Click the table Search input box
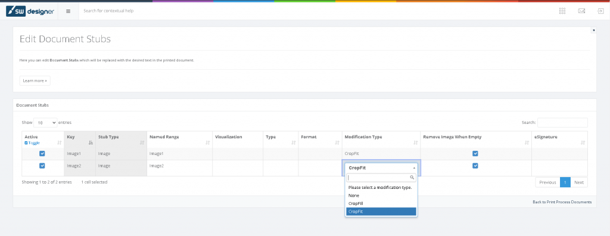The image size is (610, 236). coord(562,123)
